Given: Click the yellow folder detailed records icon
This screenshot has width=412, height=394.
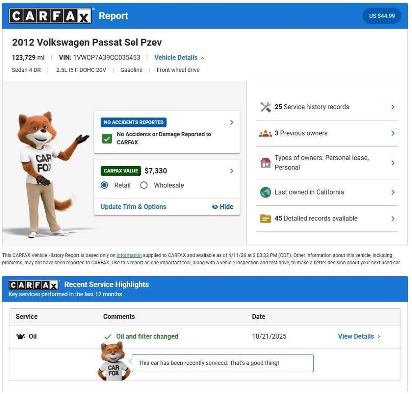Looking at the screenshot, I should pyautogui.click(x=265, y=219).
